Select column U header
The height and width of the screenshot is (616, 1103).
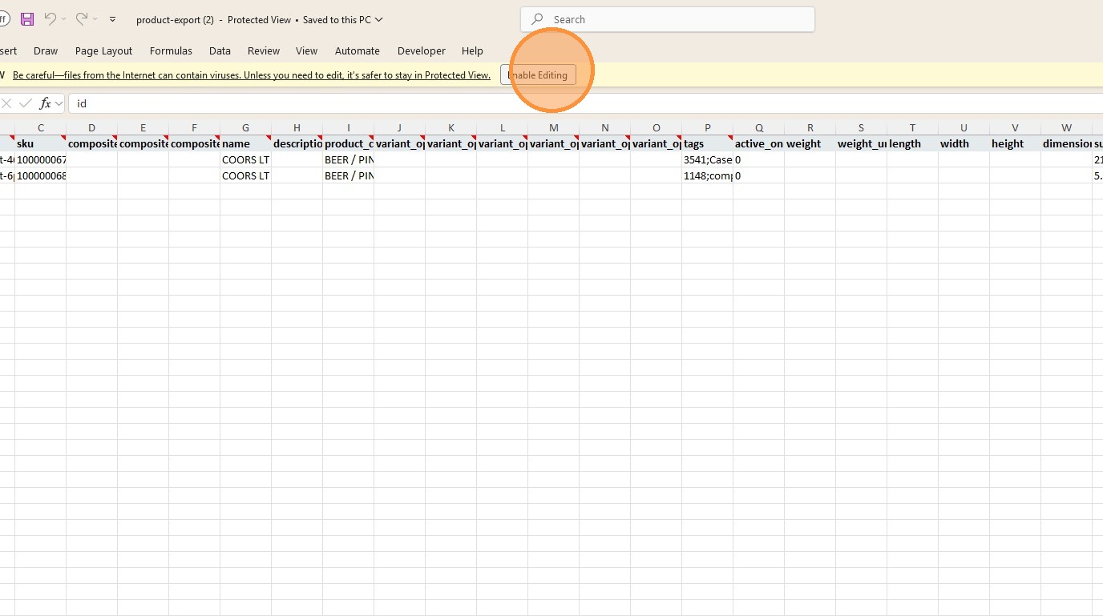point(964,127)
